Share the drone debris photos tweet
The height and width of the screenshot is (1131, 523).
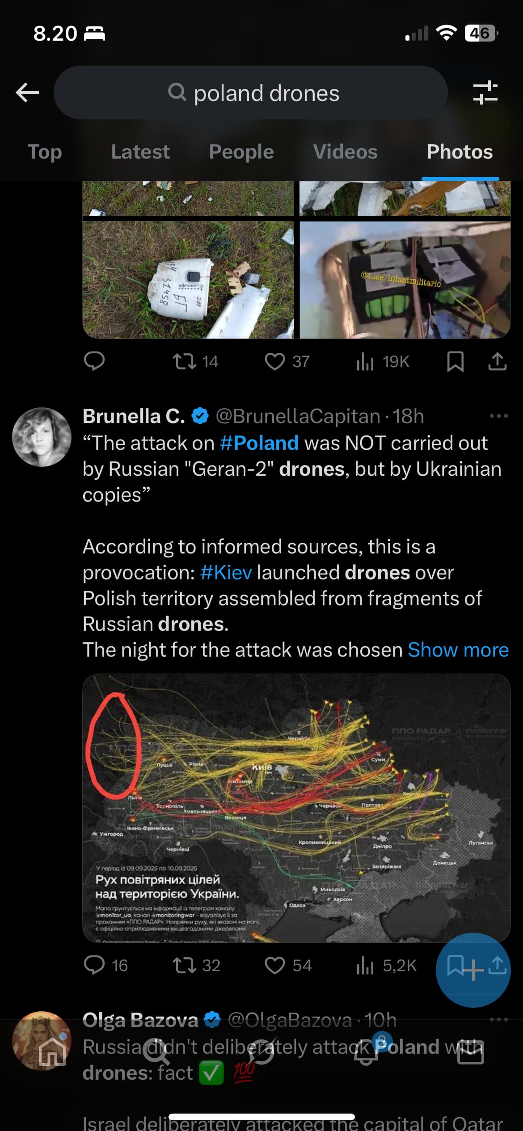click(497, 361)
